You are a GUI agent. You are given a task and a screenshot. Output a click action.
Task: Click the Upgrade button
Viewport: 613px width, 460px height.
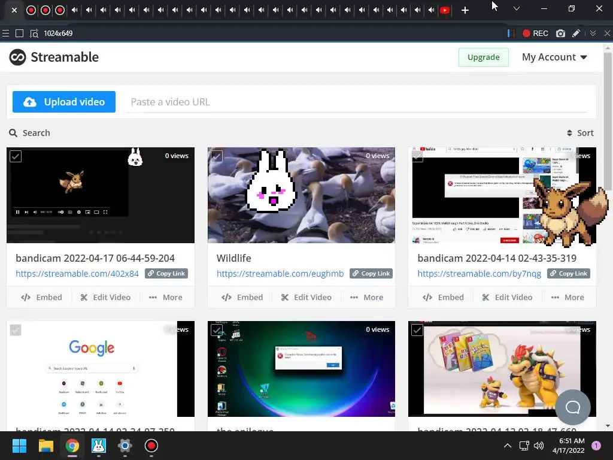[x=484, y=57]
